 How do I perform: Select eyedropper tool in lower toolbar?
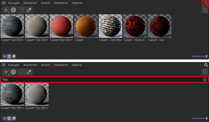[29, 72]
